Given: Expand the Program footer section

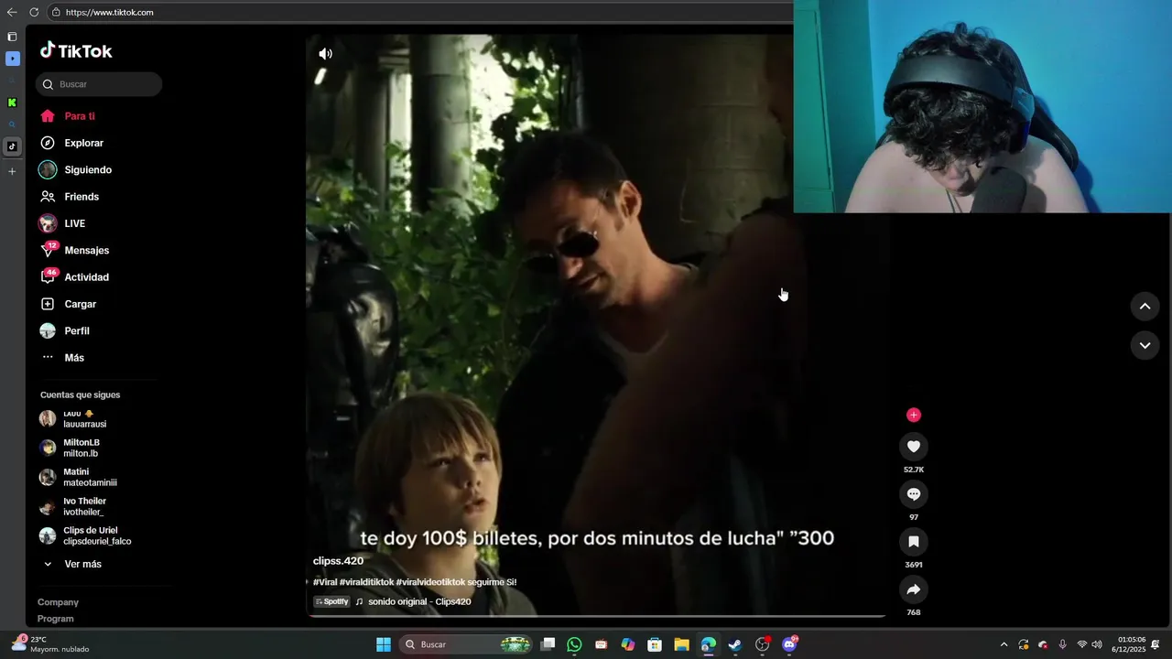Looking at the screenshot, I should click(x=55, y=619).
